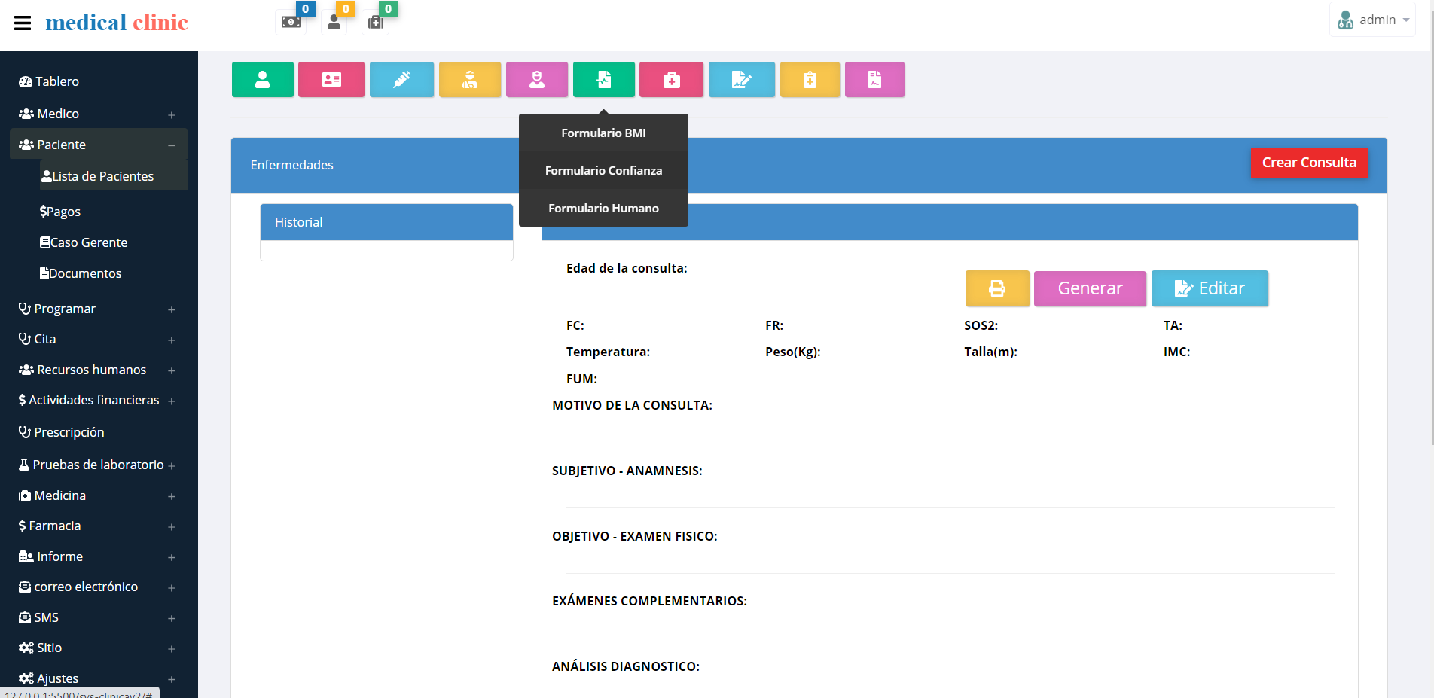Click the red first-aid kit icon button
This screenshot has height=698, width=1434.
pos(671,80)
